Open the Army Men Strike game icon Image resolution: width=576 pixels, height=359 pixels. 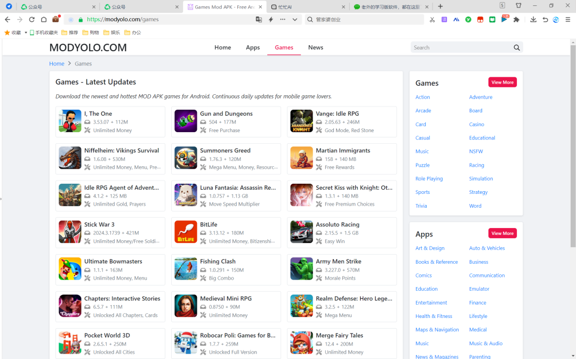301,269
